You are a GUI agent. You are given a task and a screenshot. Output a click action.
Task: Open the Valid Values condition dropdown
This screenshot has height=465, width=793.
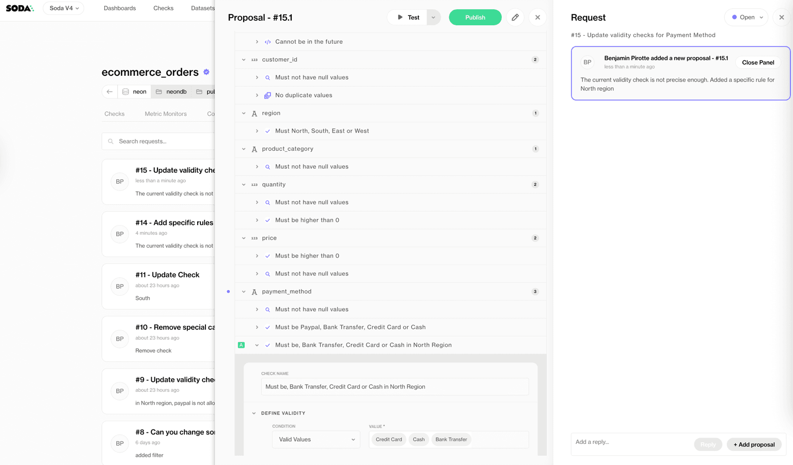tap(316, 439)
